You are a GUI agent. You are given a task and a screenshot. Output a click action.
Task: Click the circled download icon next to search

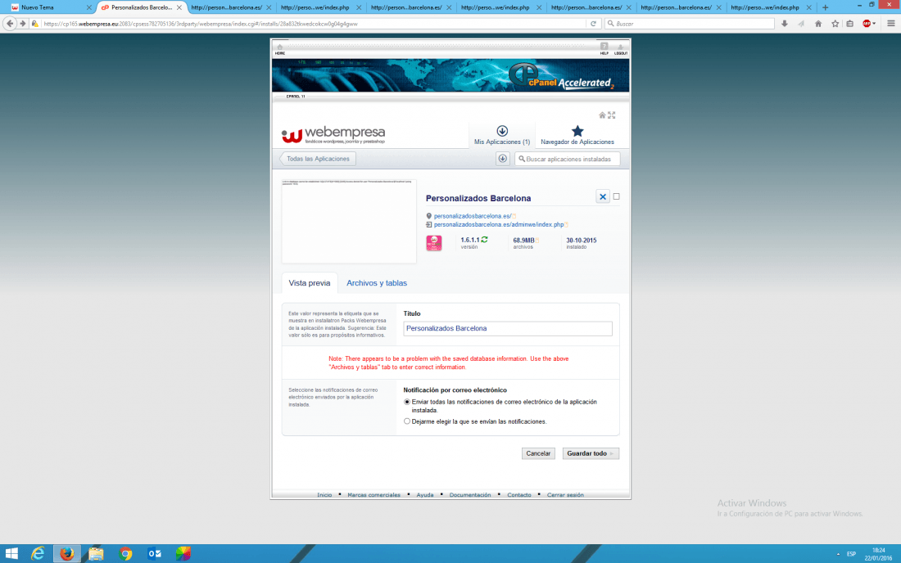click(502, 159)
